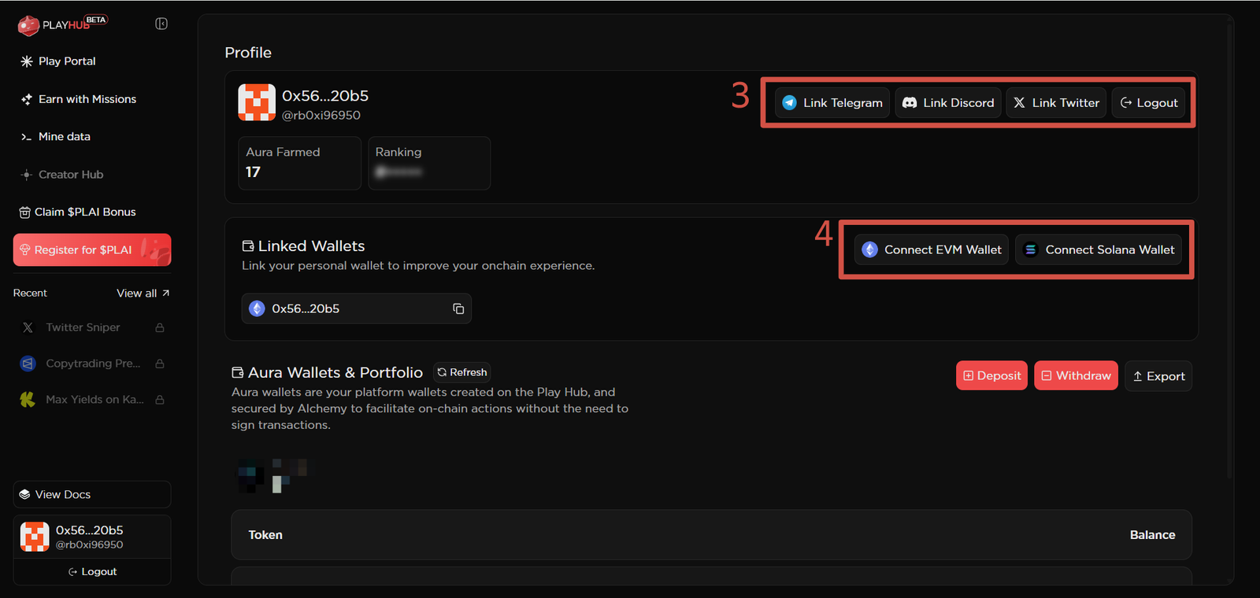
Task: Connect a Solana wallet
Action: click(1099, 249)
